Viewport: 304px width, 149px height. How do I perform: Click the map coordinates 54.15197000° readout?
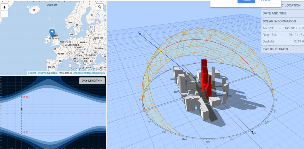(79, 70)
